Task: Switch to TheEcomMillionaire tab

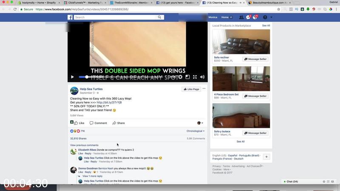Action: [131, 3]
